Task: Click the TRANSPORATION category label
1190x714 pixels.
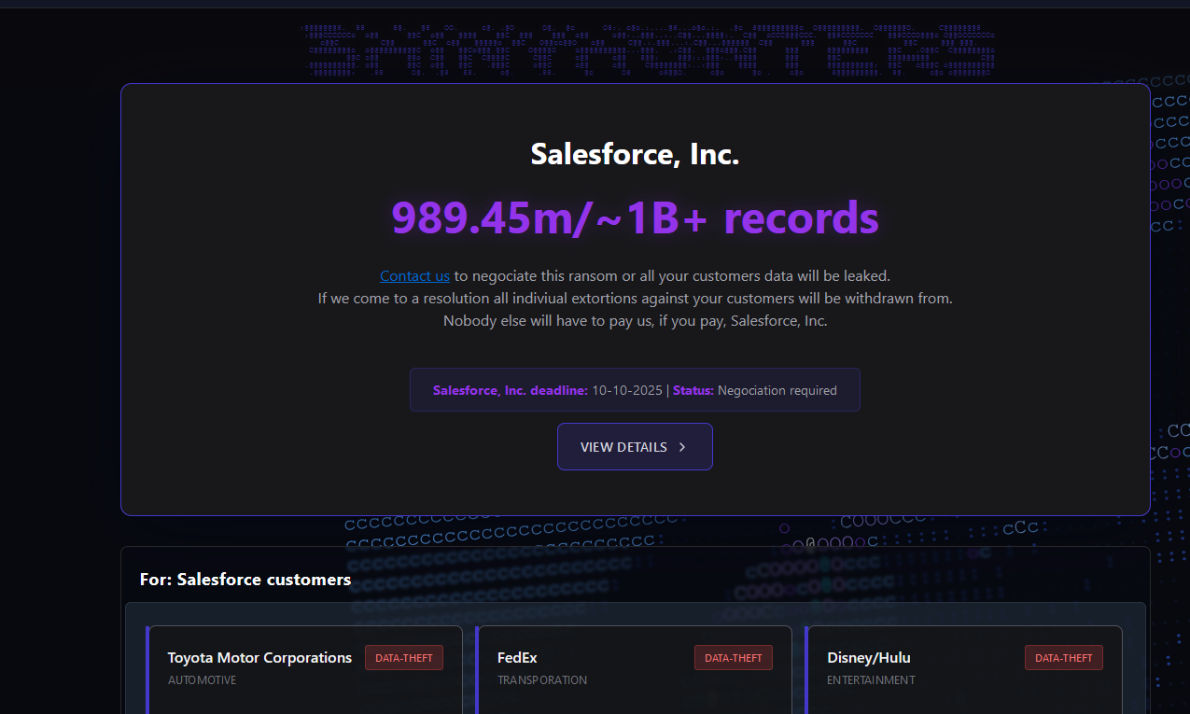Action: [x=542, y=680]
